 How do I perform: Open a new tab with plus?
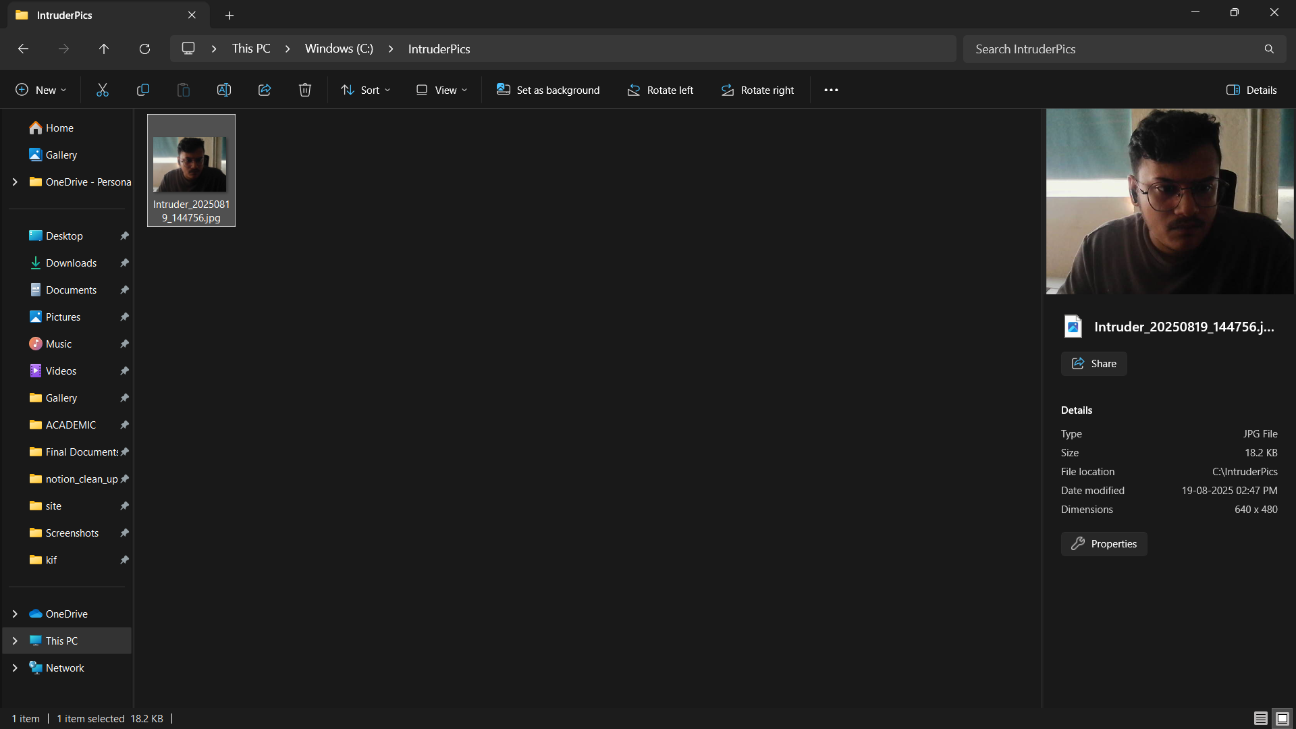230,15
